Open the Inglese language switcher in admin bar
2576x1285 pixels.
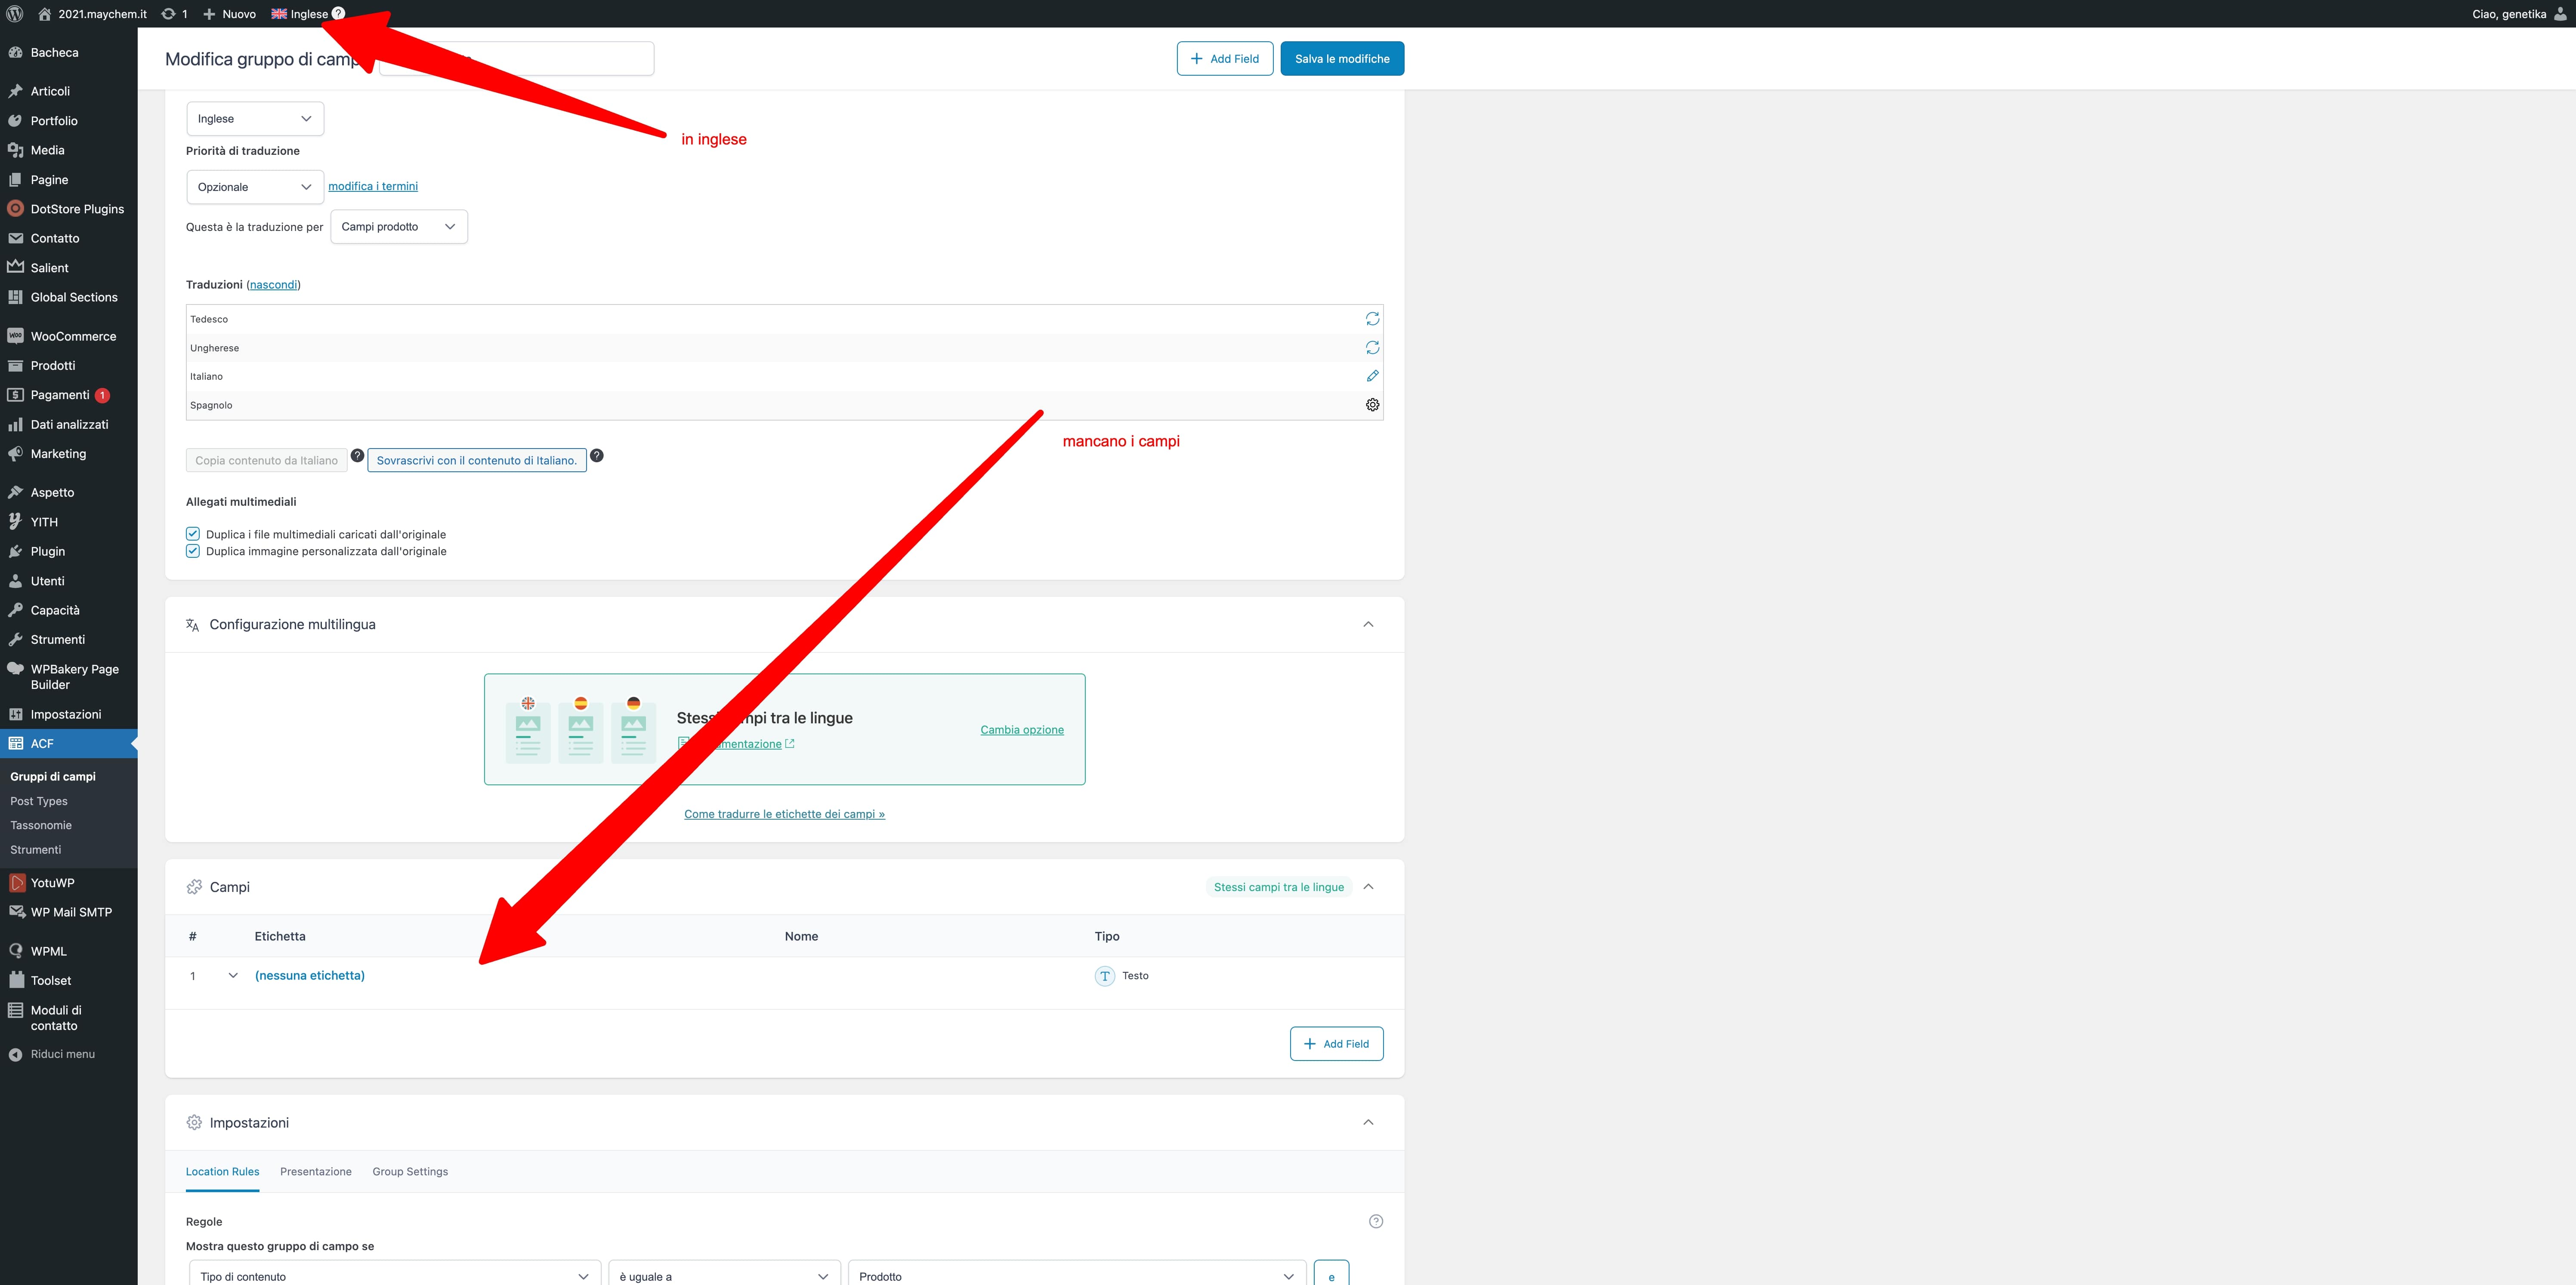[x=300, y=14]
